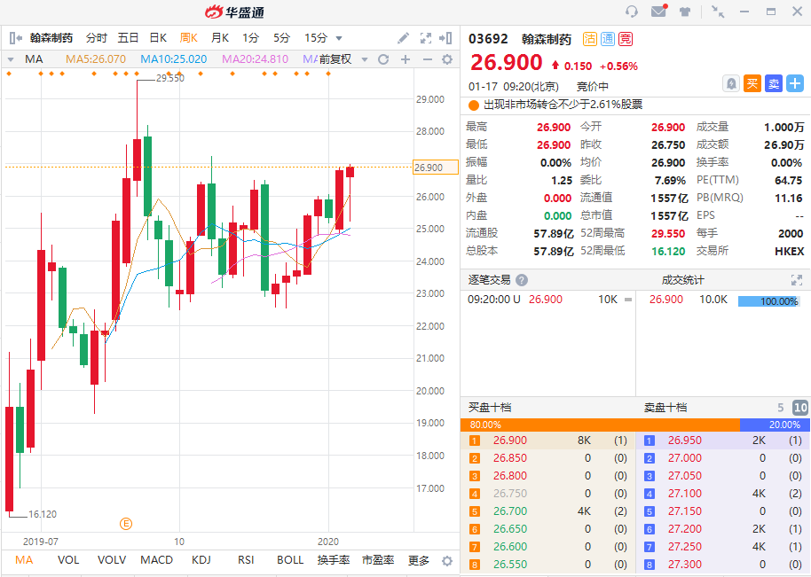Click the 卖盘十档 header
Screen dimensions: 811x577
(x=665, y=408)
